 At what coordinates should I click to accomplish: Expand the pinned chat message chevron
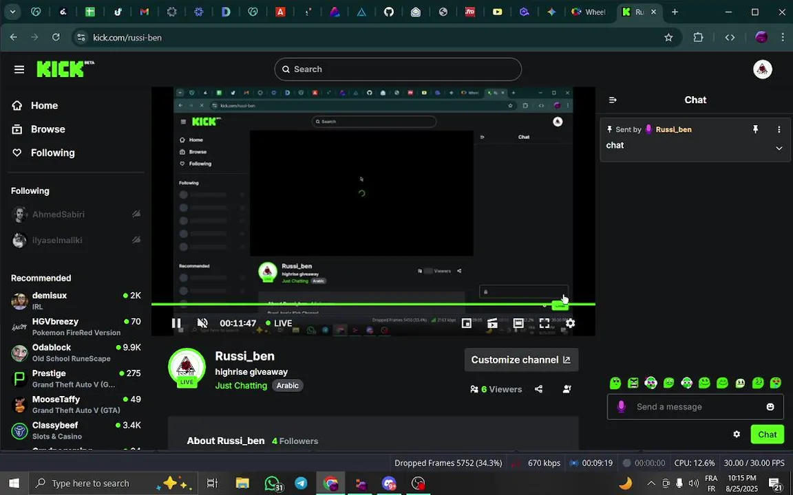pos(779,148)
